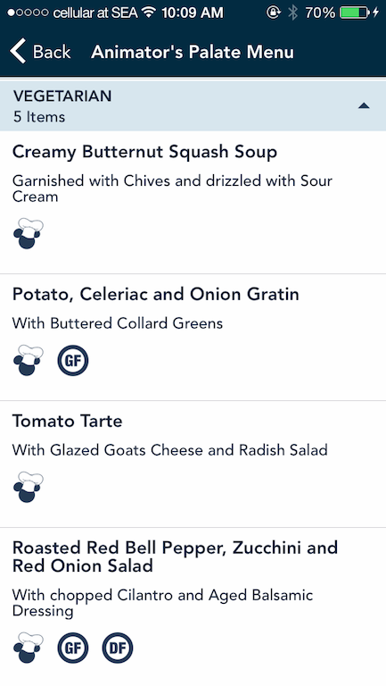Tap the Wi-Fi status icon
386x686 pixels.
149,13
